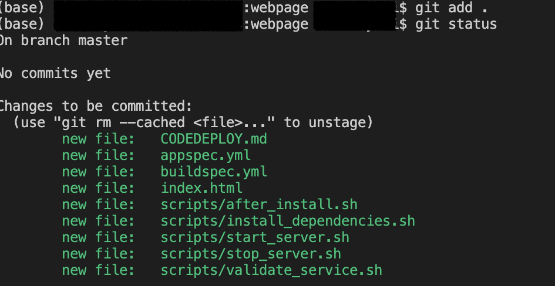Viewport: 555px width, 286px height.
Task: Click the index.html file name
Action: coord(201,188)
